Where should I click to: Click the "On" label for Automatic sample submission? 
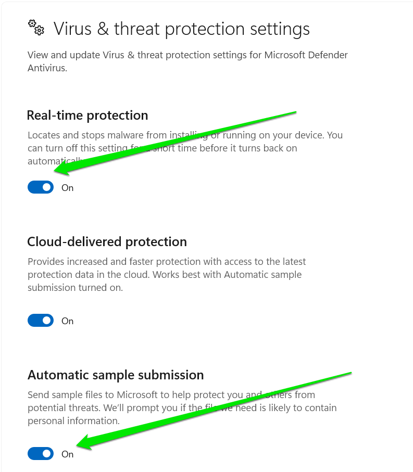[x=68, y=454]
